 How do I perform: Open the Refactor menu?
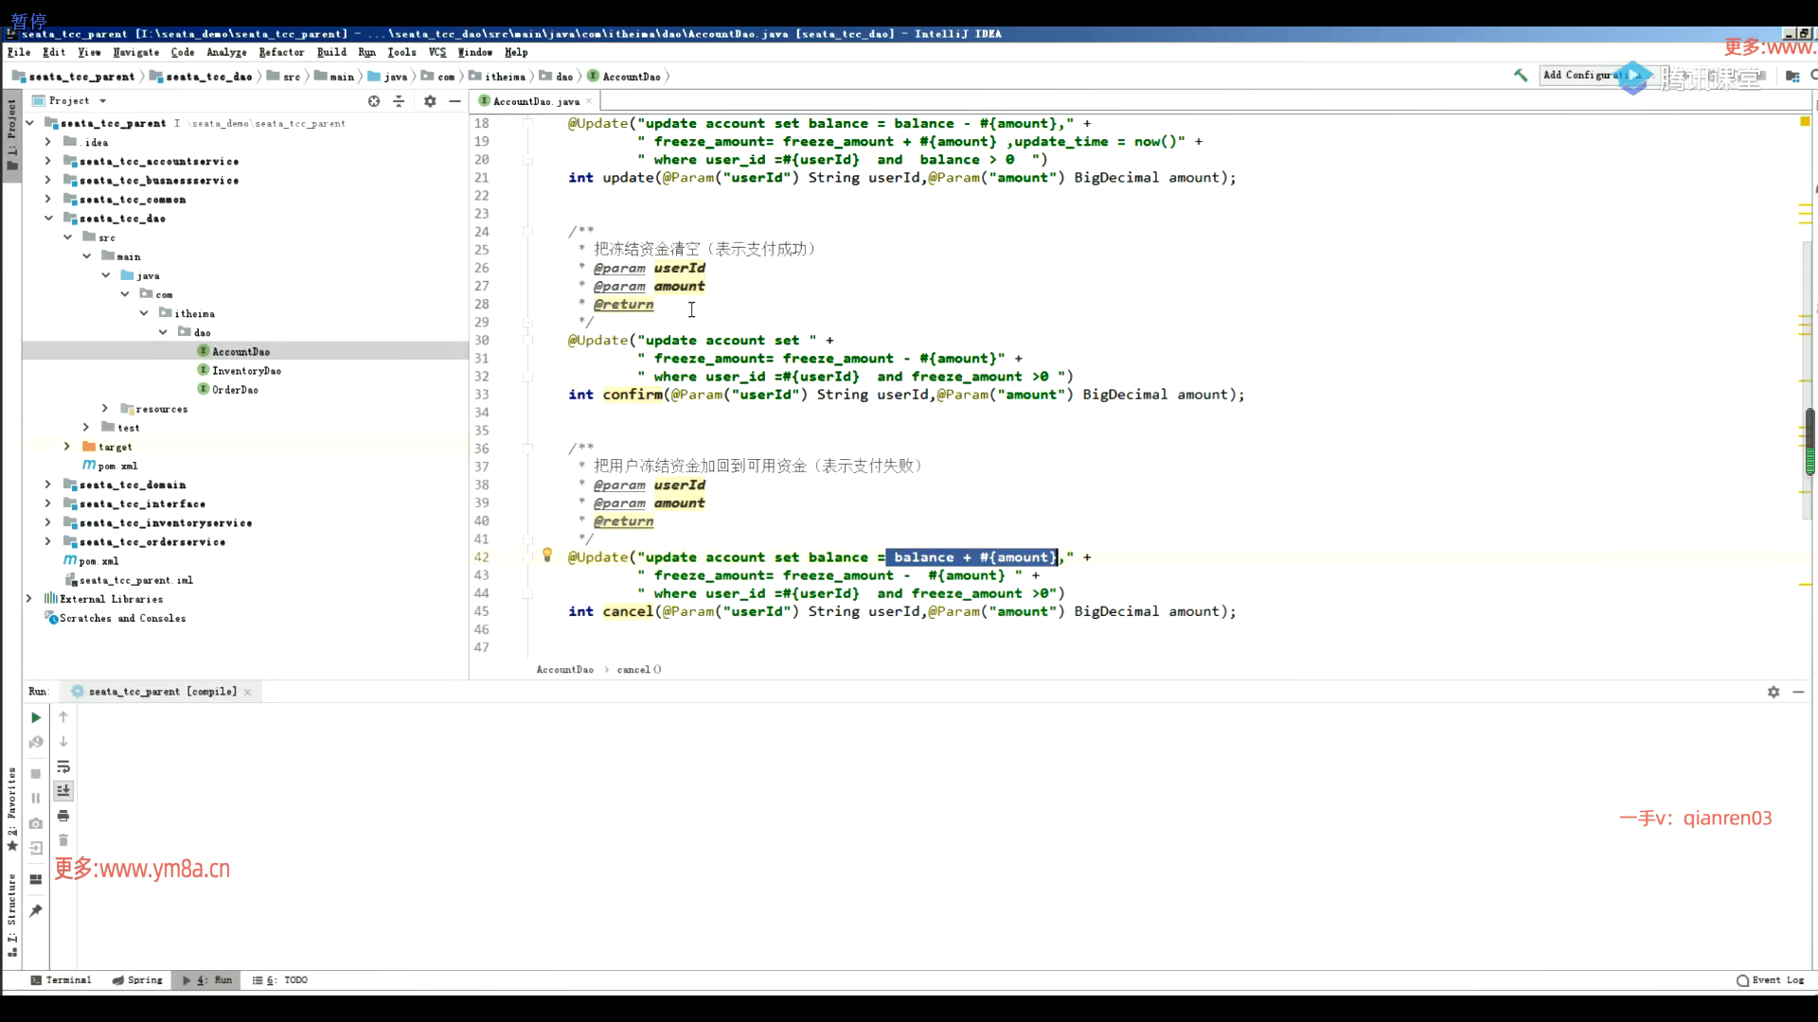[281, 52]
